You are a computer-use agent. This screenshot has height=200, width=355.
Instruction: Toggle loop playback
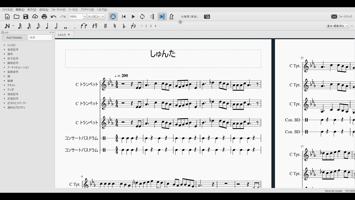142,17
